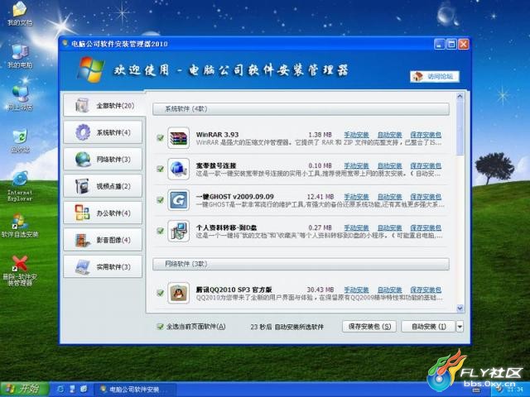Click 自动安装 link for 宽带拨号连接

click(x=389, y=165)
